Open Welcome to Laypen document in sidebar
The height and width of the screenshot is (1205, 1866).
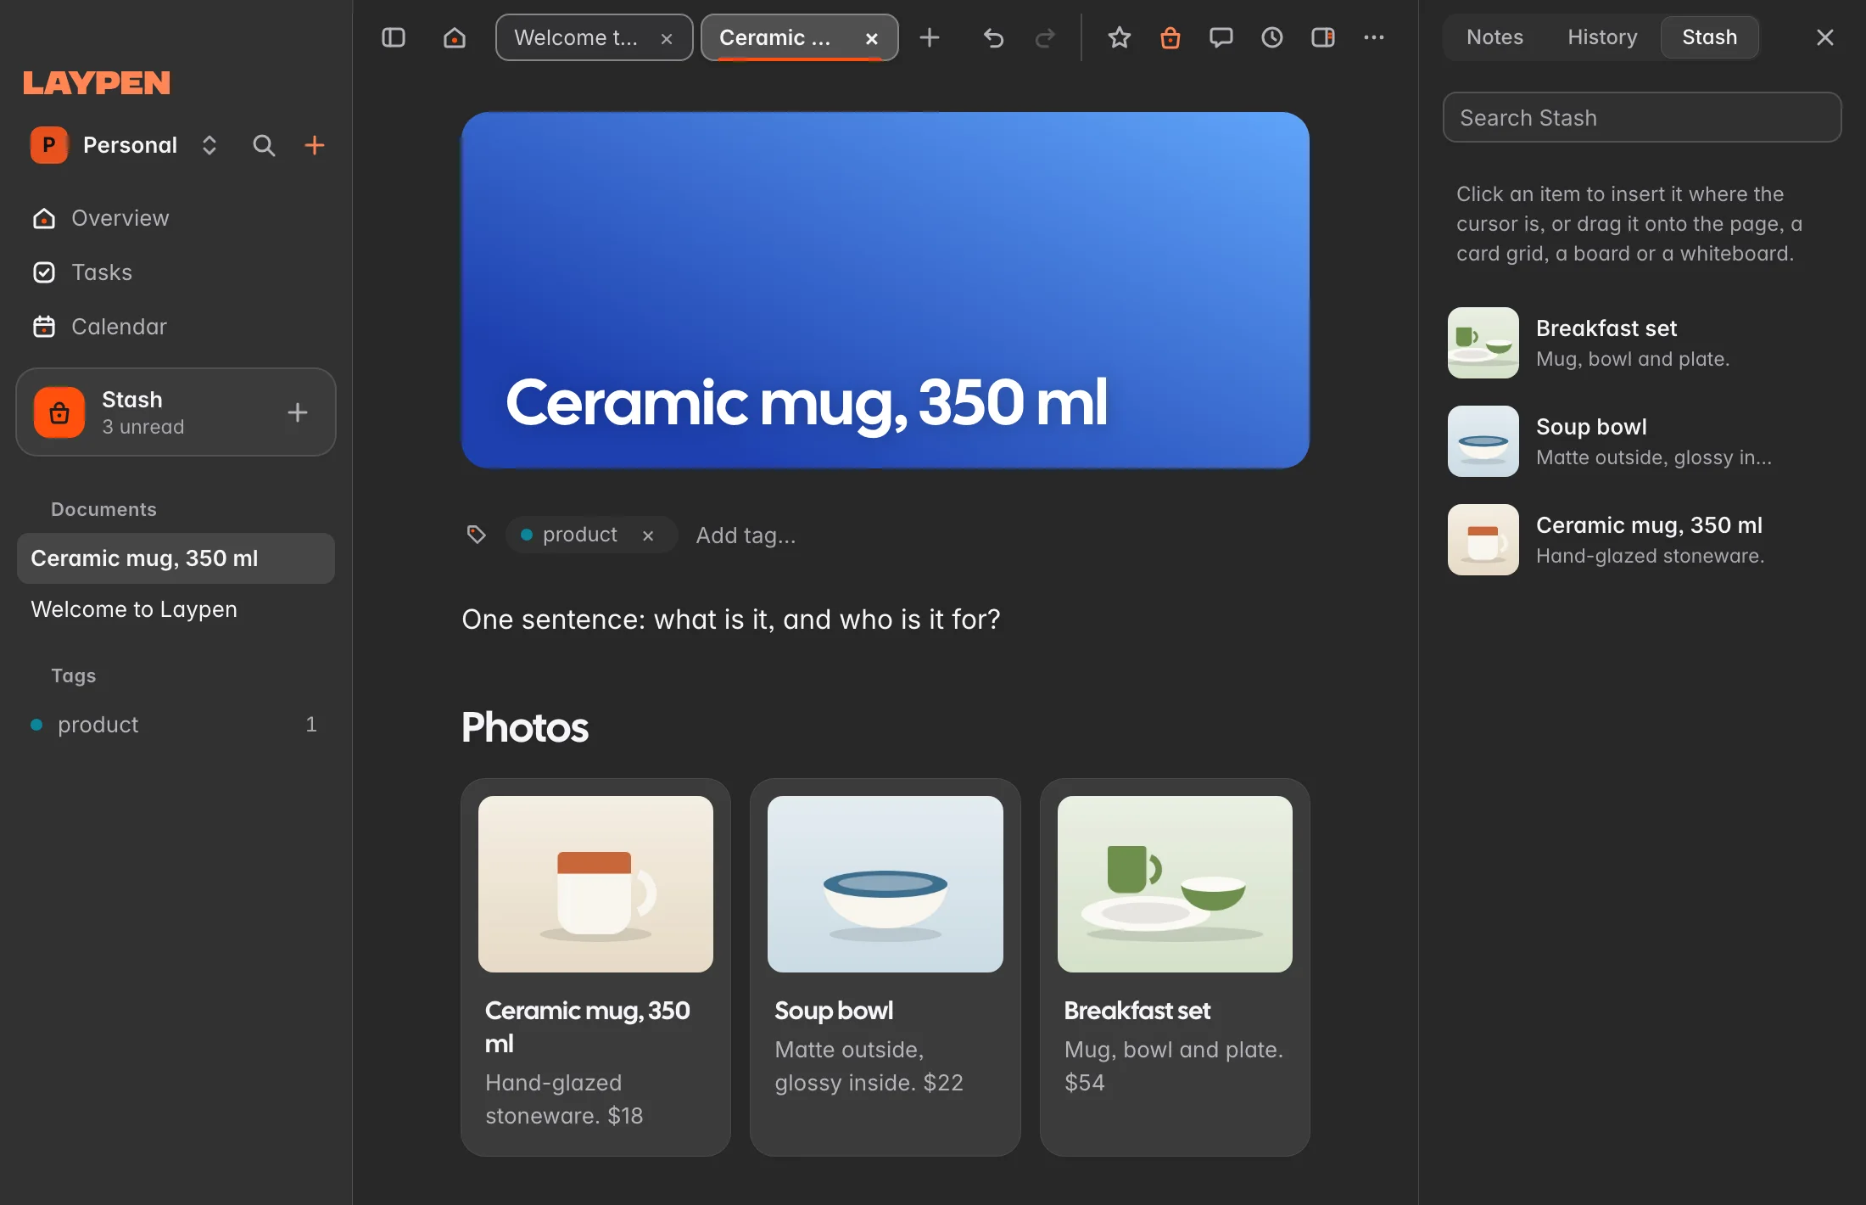click(x=176, y=609)
